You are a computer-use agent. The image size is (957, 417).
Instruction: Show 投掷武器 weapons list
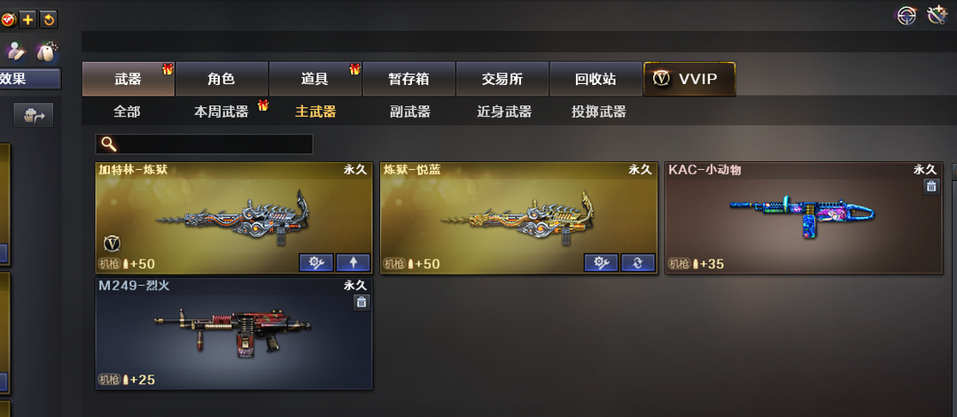coord(599,112)
